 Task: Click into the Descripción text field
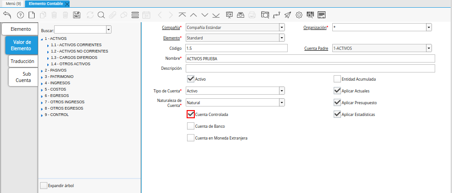310,68
